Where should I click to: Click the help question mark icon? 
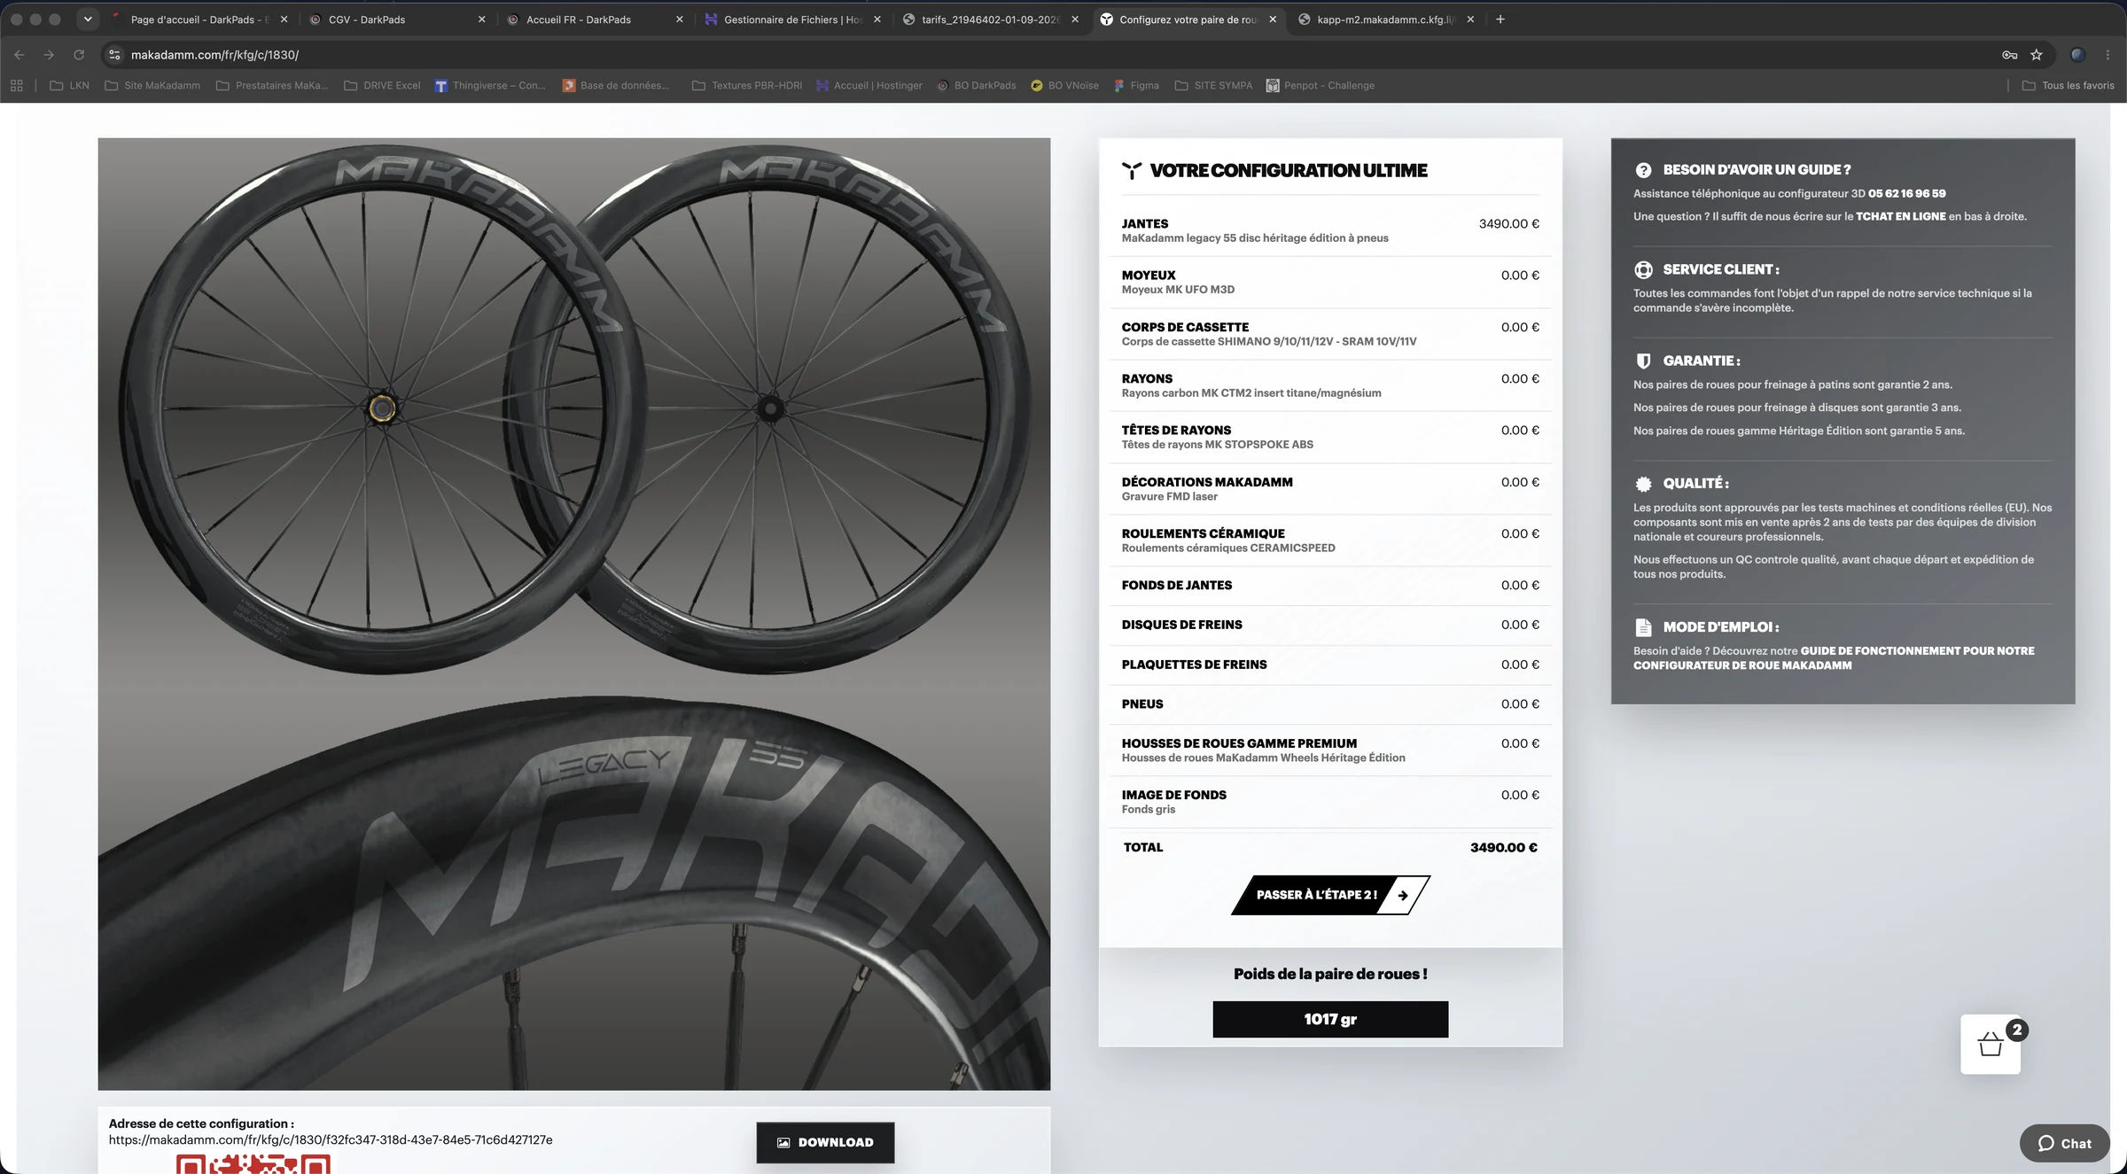tap(1643, 170)
